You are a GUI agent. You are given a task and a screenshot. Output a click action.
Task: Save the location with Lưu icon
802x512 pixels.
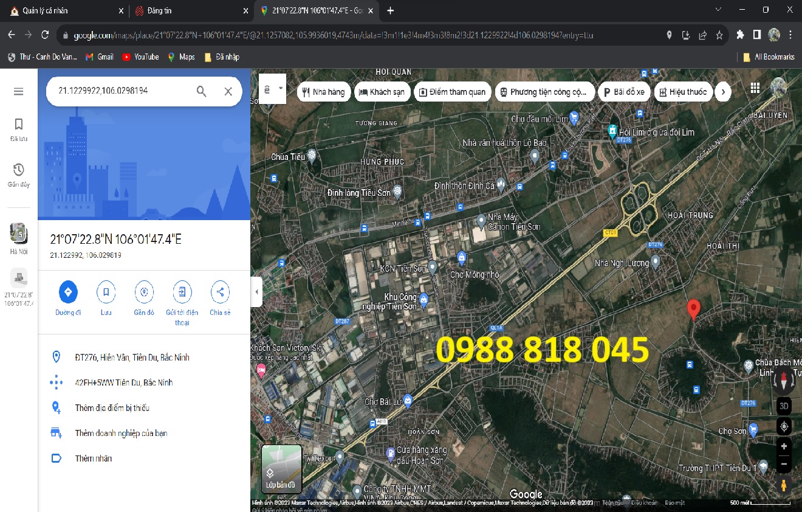point(106,292)
